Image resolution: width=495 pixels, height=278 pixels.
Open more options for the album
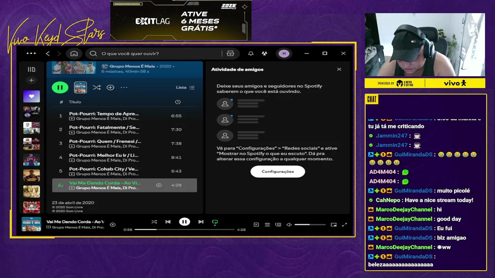pos(124,88)
